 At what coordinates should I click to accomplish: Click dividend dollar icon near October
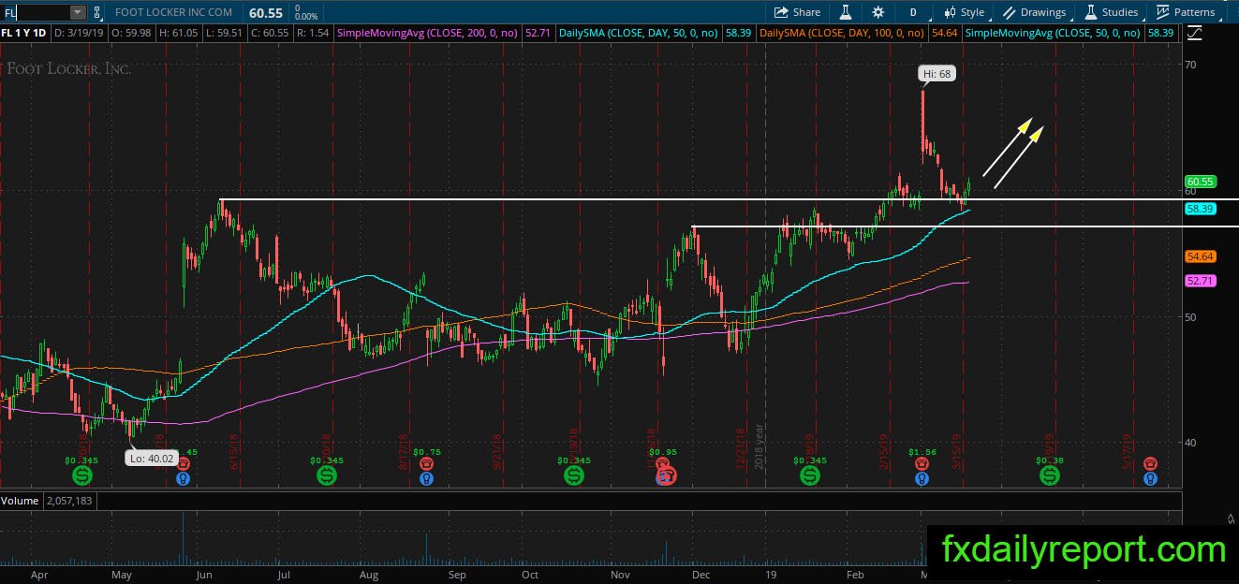[573, 476]
